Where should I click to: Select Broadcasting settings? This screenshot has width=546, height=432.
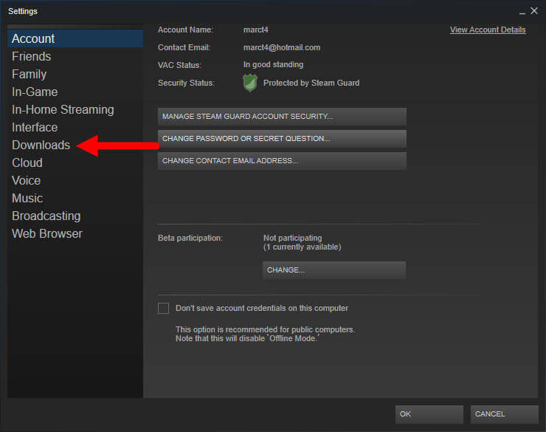click(46, 216)
